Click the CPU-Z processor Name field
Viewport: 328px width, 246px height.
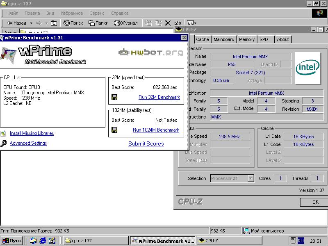click(x=251, y=57)
